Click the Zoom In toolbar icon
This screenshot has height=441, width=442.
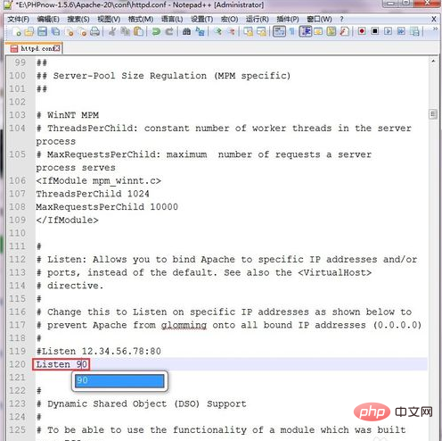pos(217,31)
